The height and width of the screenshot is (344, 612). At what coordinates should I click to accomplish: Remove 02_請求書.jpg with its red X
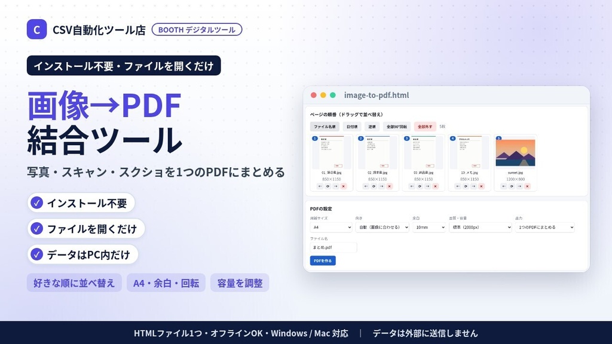[x=390, y=186]
